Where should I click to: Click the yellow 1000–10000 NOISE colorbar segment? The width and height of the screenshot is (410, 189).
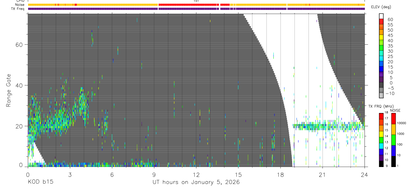click(394, 129)
